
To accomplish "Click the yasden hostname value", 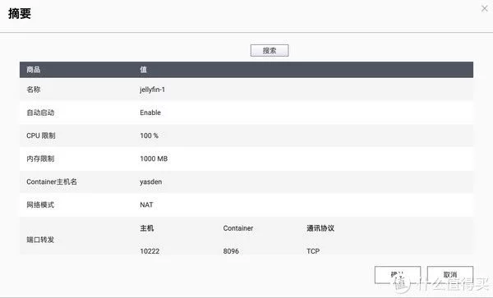I will (x=151, y=181).
